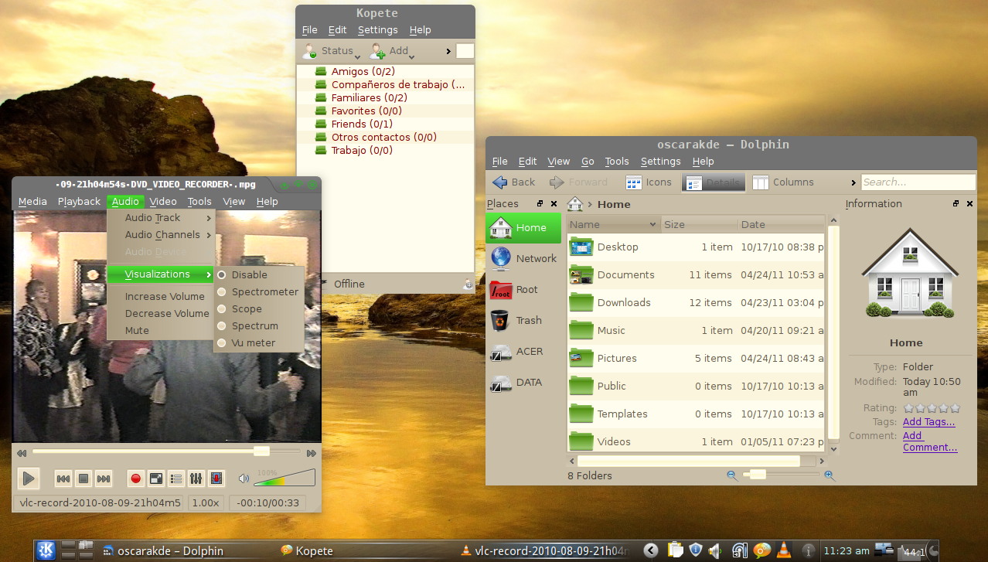Adjust VLC volume slider
This screenshot has width=988, height=562.
(284, 478)
